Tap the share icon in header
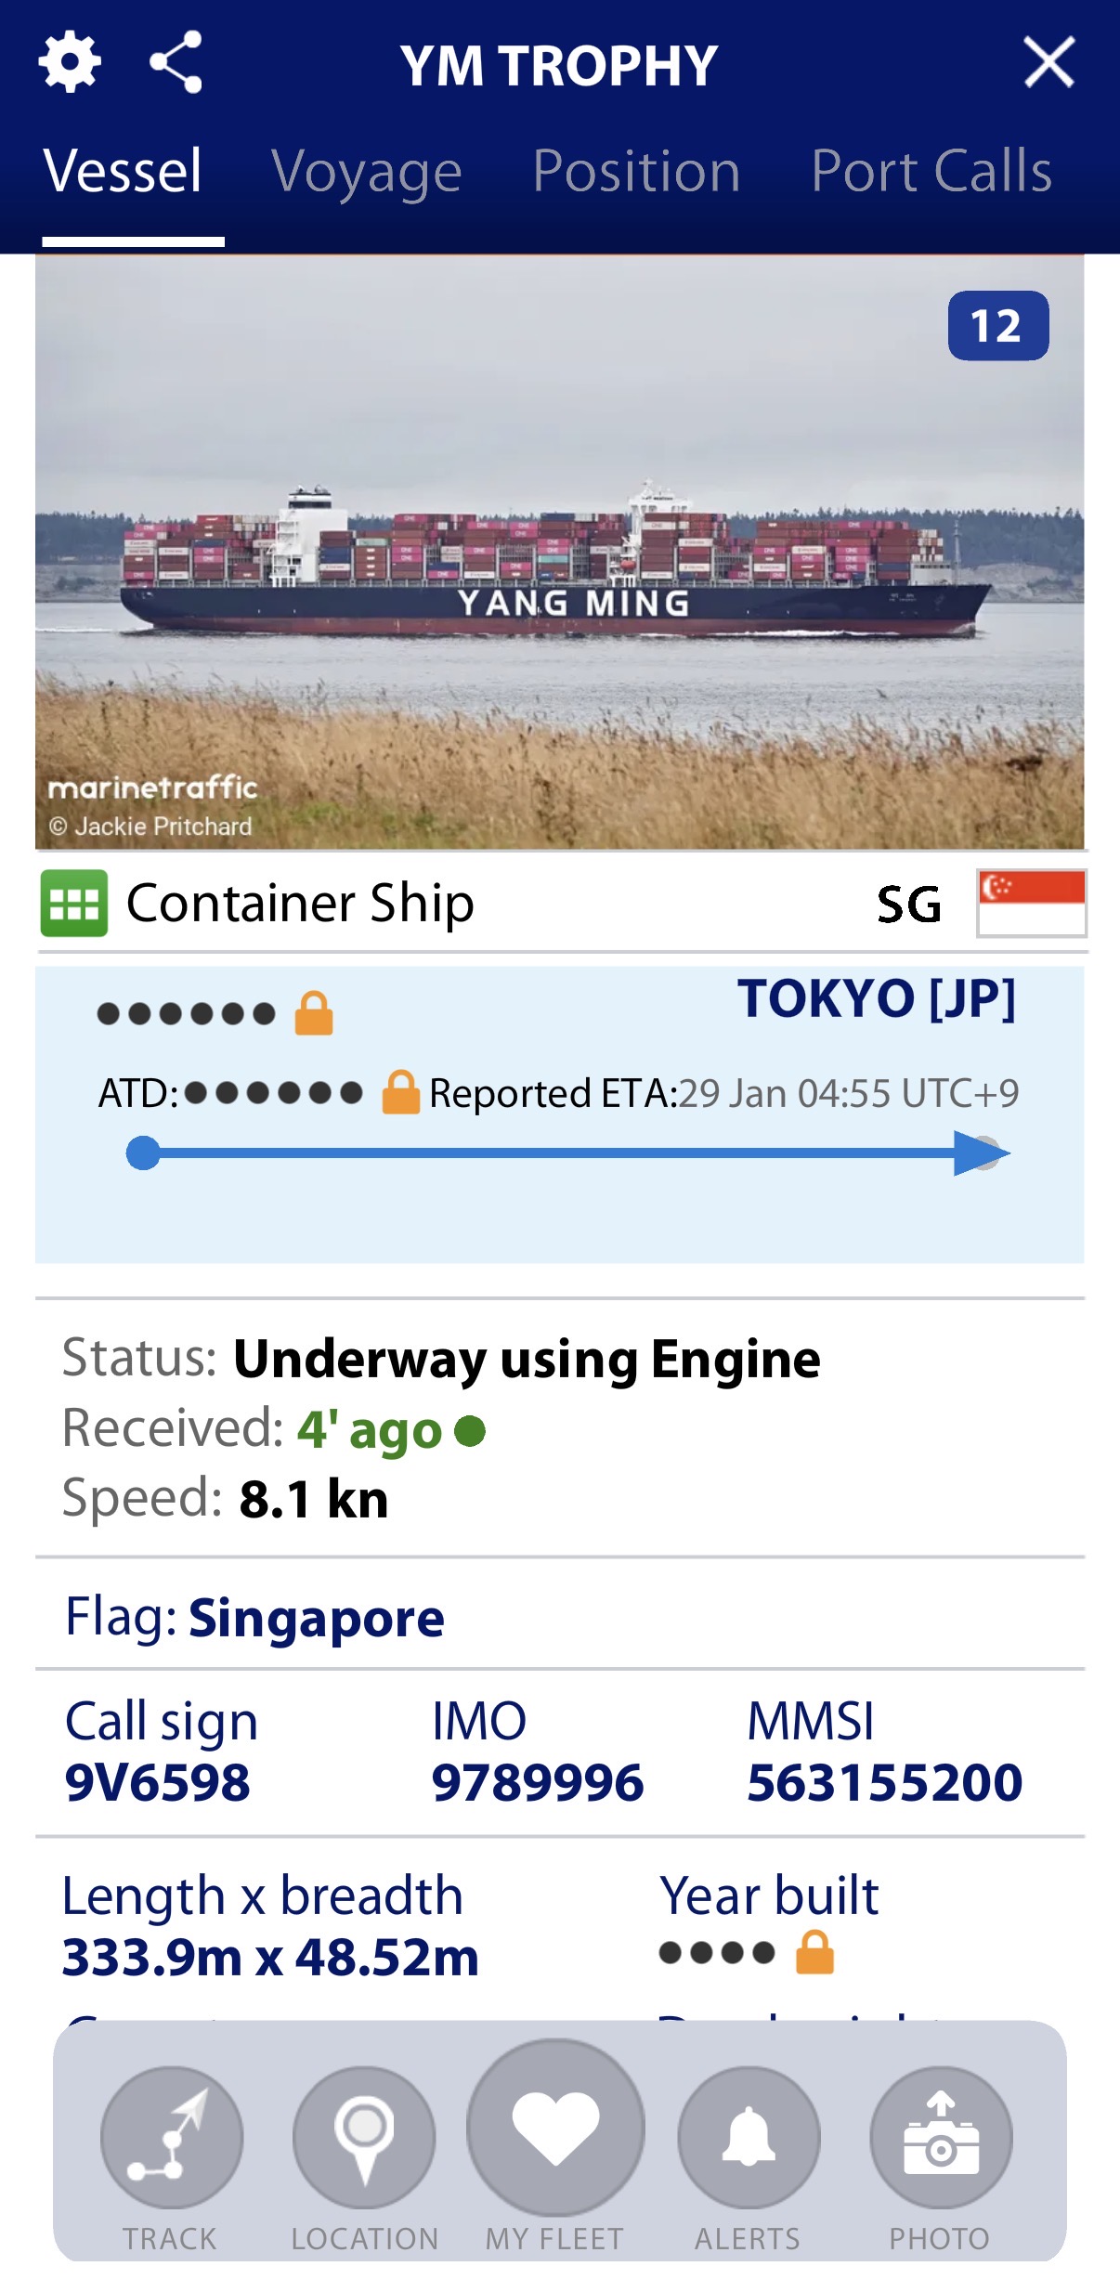Screen dimensions: 1120x2279 pos(176,63)
